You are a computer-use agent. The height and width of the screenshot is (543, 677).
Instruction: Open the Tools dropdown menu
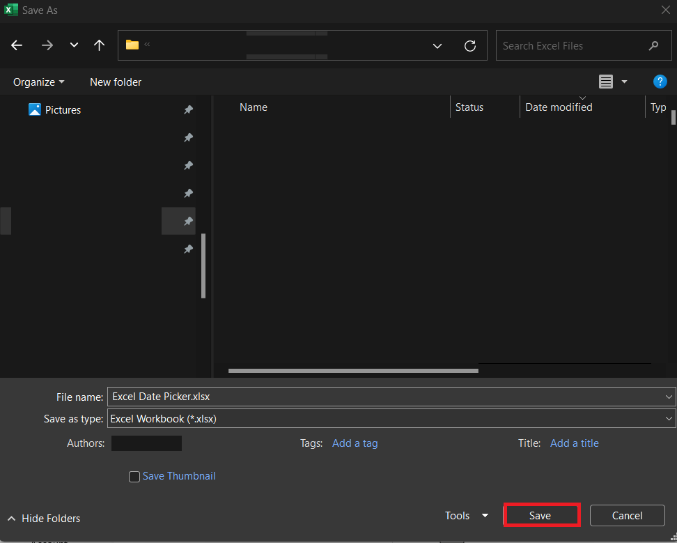point(466,515)
